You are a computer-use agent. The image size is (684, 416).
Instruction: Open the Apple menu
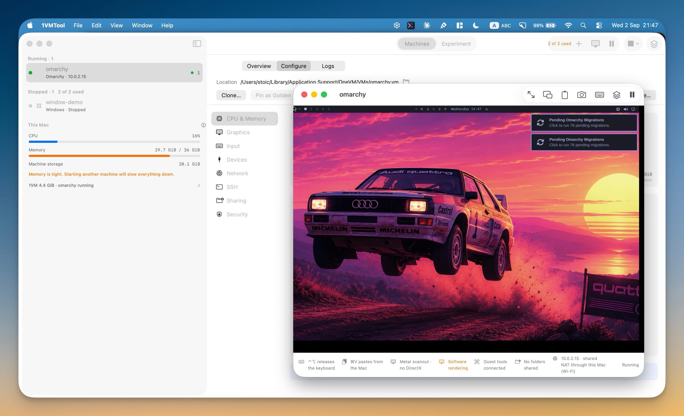[x=30, y=25]
